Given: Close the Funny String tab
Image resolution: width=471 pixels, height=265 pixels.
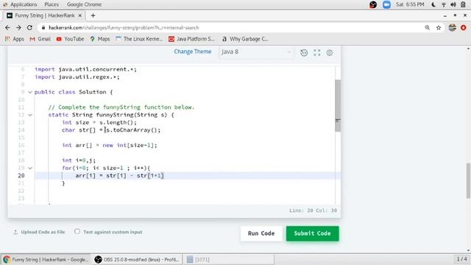Looking at the screenshot, I should click(x=80, y=15).
